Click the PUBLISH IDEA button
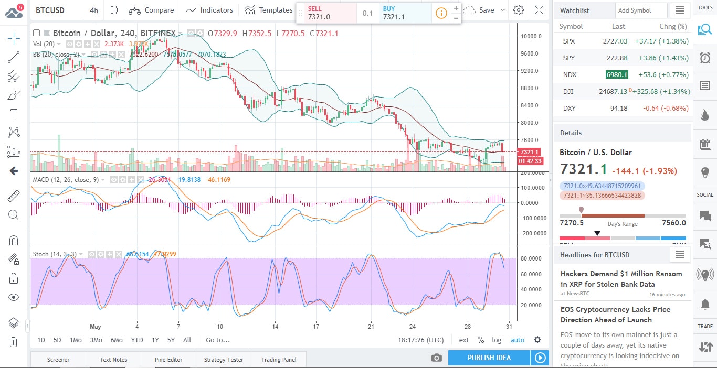This screenshot has height=368, width=717. [x=489, y=358]
